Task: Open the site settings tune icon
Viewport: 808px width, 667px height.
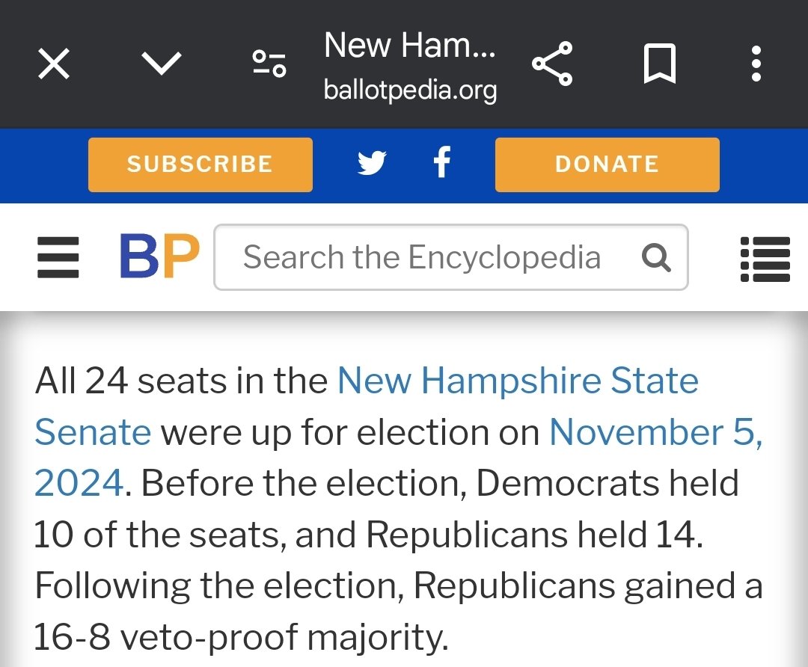Action: 269,64
